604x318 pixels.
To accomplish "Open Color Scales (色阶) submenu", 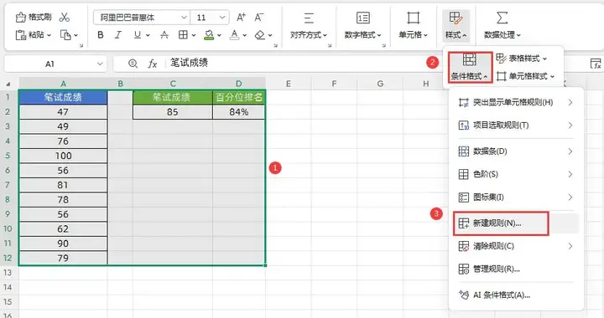I will pos(515,174).
